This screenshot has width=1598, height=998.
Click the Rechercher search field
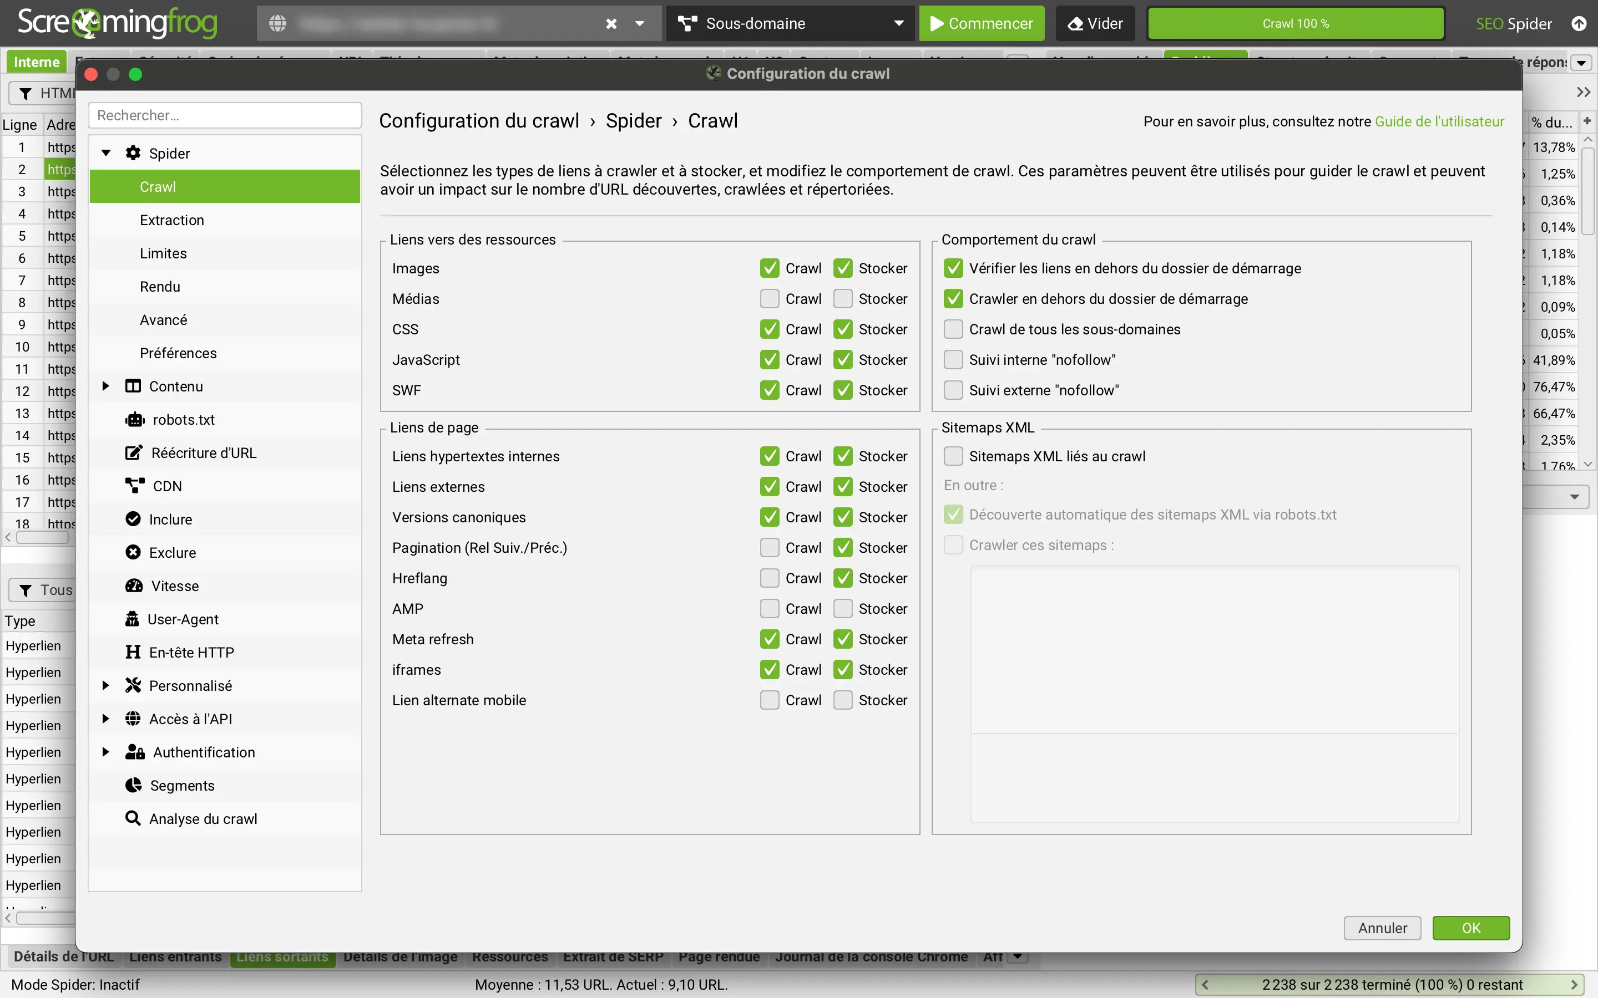(225, 115)
